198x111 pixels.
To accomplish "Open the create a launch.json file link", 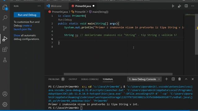I will pyautogui.click(x=23, y=27).
